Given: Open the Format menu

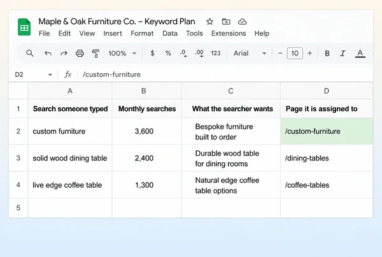Looking at the screenshot, I should point(142,33).
